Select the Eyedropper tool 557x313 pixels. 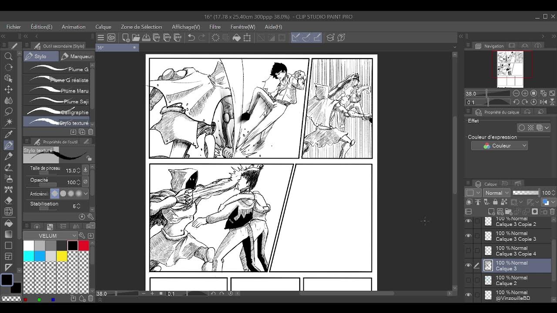point(8,134)
